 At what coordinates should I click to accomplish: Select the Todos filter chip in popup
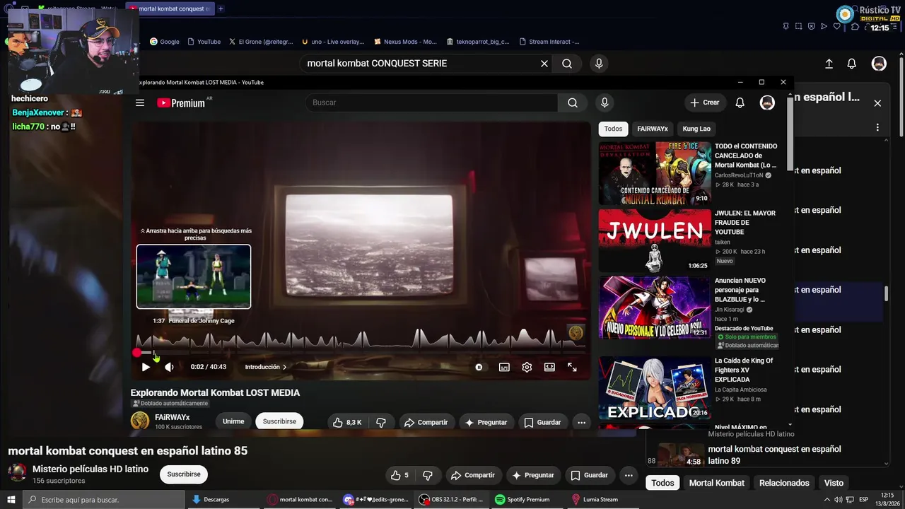coord(613,129)
